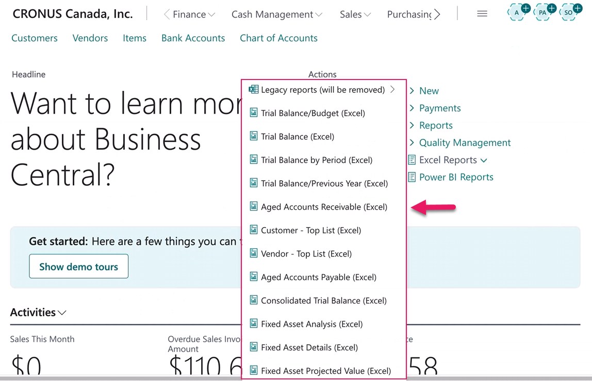Expand the Finance dropdown in the navigation bar
This screenshot has width=592, height=381.
[210, 14]
